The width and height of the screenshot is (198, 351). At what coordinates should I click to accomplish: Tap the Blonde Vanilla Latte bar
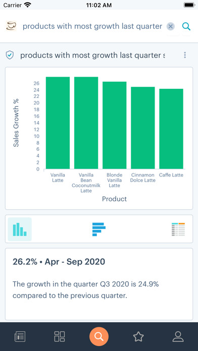115,125
